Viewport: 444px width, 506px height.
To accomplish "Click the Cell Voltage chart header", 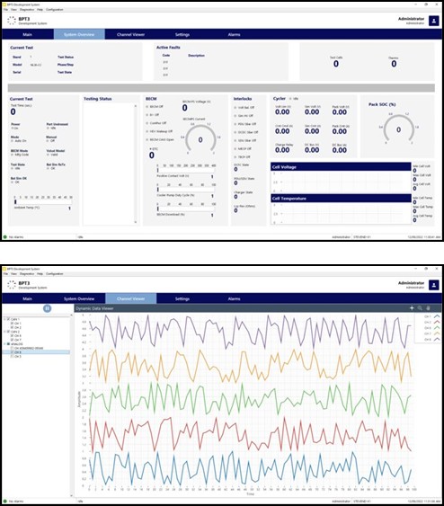I will (x=341, y=167).
